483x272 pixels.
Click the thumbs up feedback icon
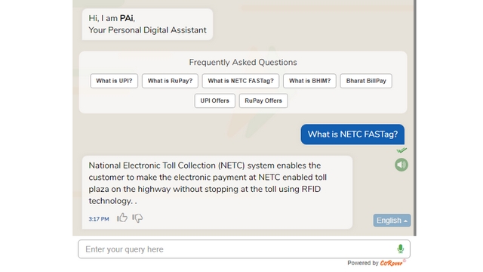tap(122, 218)
